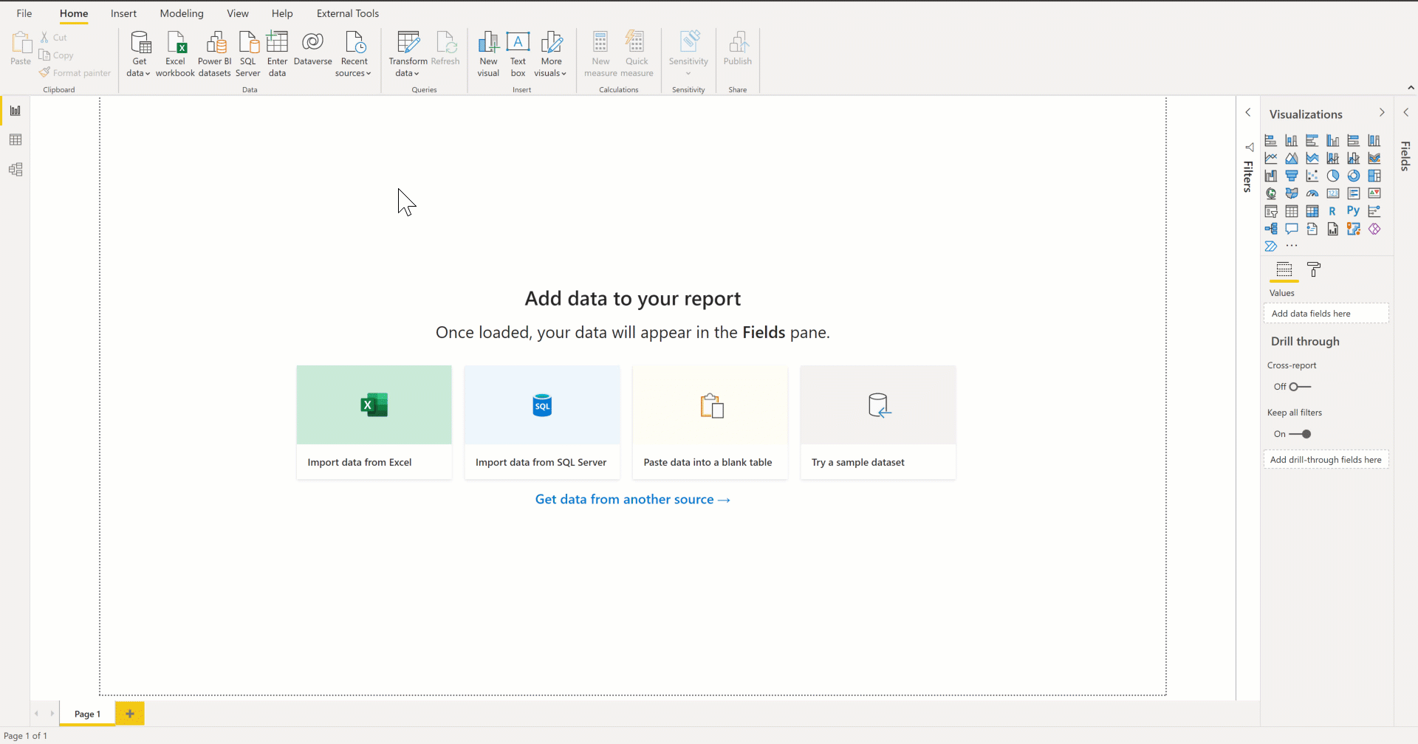Open the Get data dropdown

coord(138,54)
